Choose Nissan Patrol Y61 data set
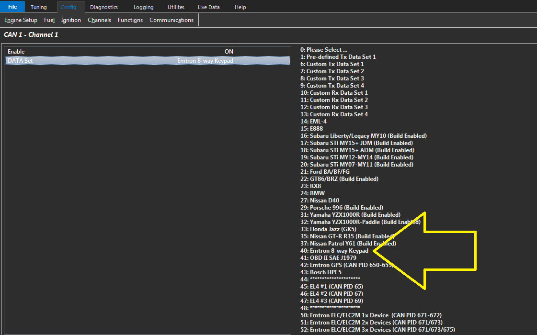This screenshot has width=537, height=335. [348, 244]
